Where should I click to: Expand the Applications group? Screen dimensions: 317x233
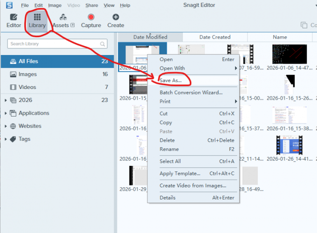click(x=6, y=113)
